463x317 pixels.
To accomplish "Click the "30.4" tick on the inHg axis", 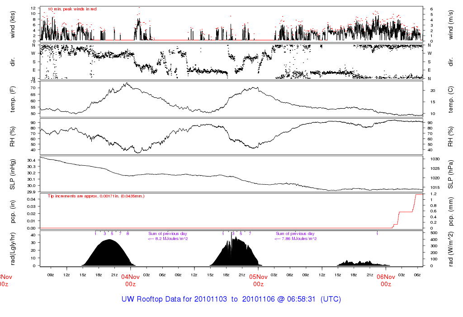I will pyautogui.click(x=32, y=160).
